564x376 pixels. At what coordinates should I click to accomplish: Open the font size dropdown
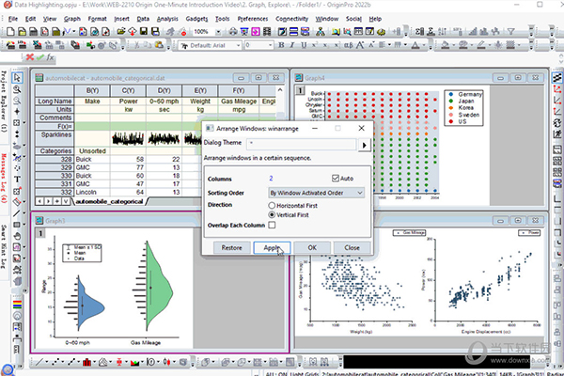click(x=270, y=45)
